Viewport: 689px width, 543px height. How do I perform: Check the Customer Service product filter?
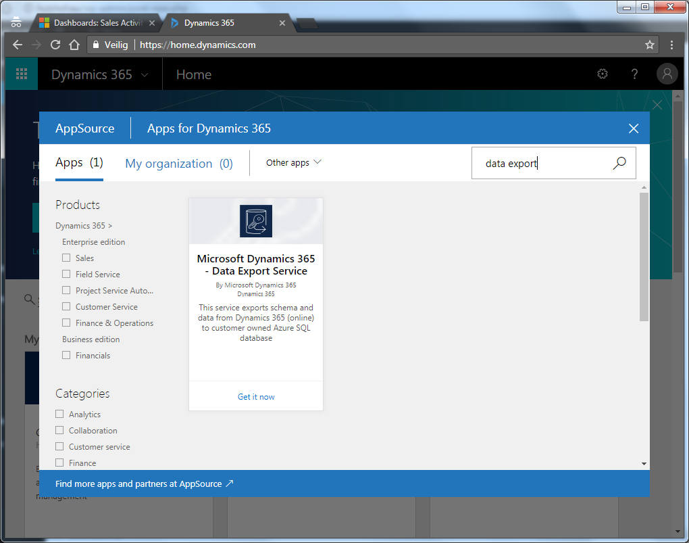[x=66, y=307]
